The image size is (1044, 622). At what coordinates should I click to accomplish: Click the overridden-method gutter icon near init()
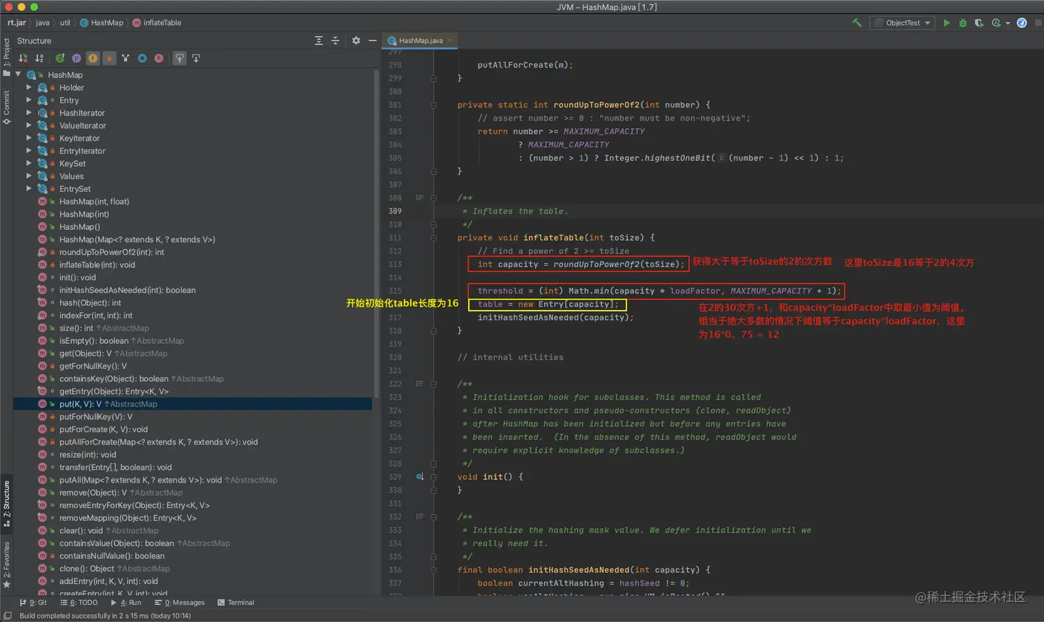click(419, 476)
